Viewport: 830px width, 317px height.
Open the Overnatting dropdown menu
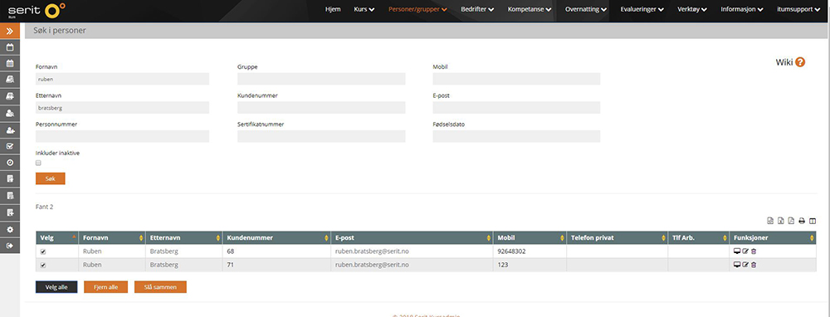pyautogui.click(x=585, y=9)
